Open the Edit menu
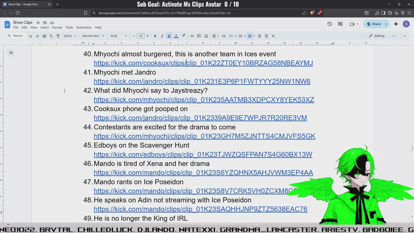 point(24,28)
